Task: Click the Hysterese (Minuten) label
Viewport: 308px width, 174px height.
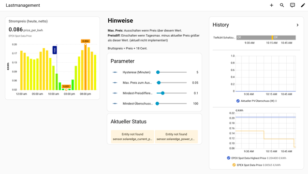Action: click(136, 72)
